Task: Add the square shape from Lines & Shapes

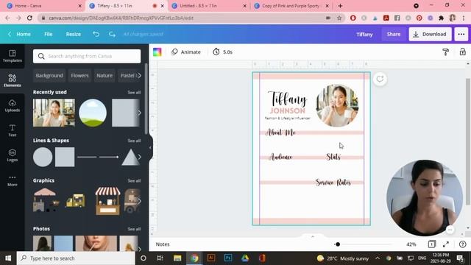Action: coord(65,157)
